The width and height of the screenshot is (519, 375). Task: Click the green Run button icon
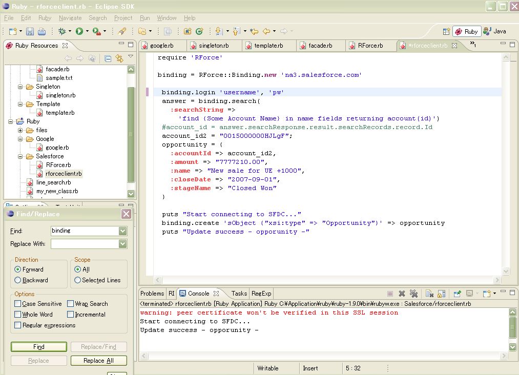pos(79,31)
